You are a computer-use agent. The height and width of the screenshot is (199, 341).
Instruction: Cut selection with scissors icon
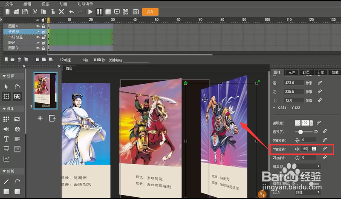pyautogui.click(x=35, y=12)
